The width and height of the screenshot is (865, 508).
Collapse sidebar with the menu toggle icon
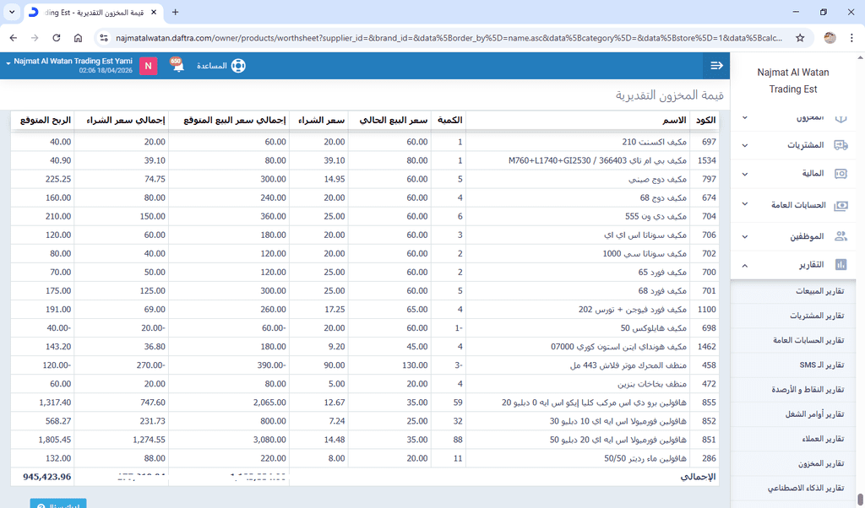[716, 66]
